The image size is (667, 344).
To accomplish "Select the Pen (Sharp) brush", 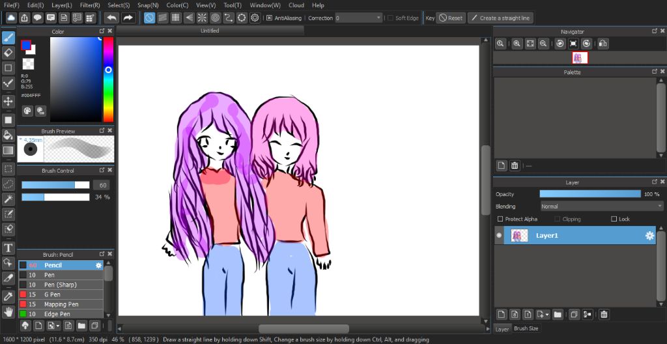I will coord(61,285).
